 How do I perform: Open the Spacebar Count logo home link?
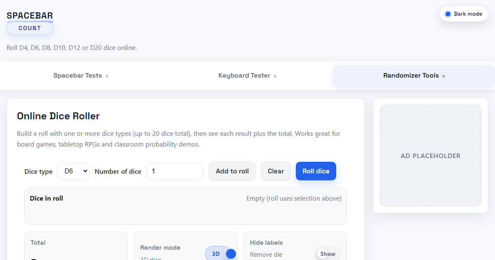click(30, 22)
